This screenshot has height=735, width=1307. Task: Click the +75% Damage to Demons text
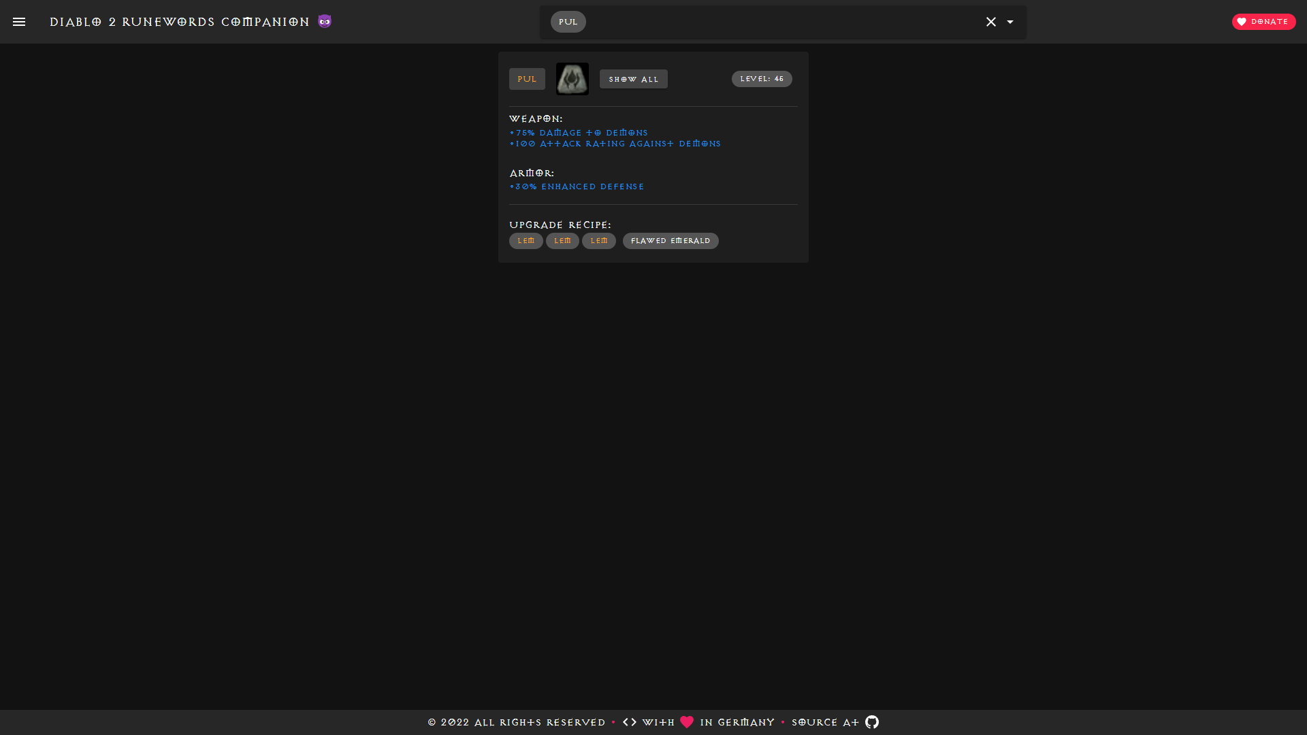point(579,133)
